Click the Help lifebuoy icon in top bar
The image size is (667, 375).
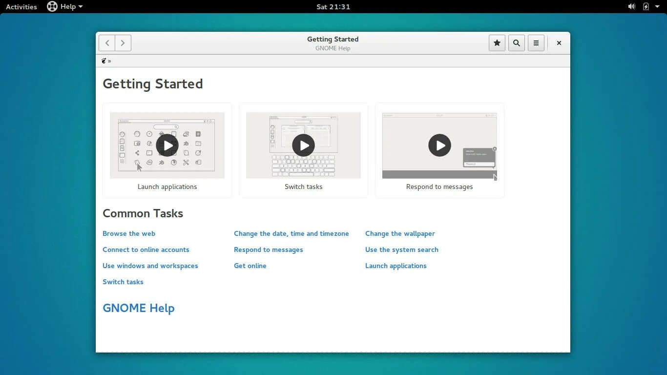pyautogui.click(x=52, y=6)
